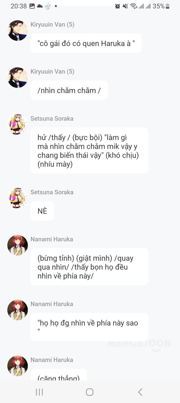Tap Setsuna Soraka's avatar beside the "NÈ" message

pos(17,198)
